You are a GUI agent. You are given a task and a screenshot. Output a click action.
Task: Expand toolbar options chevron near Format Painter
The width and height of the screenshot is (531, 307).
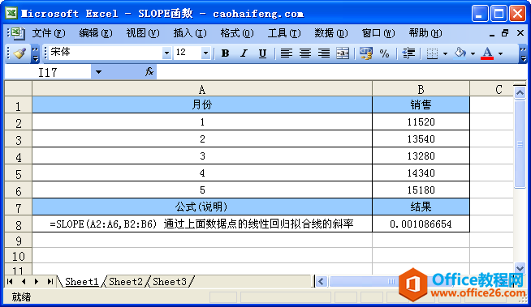click(x=35, y=54)
